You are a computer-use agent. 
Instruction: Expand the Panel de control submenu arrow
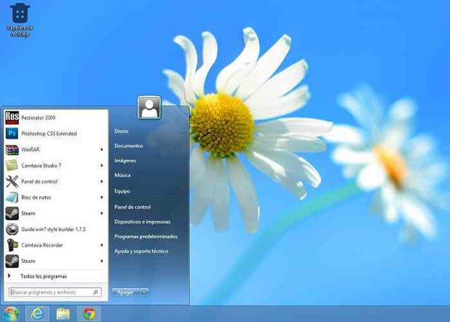(x=101, y=181)
